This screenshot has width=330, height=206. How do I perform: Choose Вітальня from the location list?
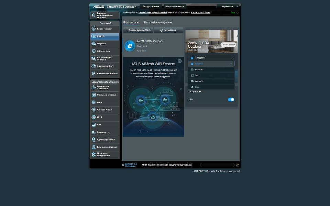199,70
